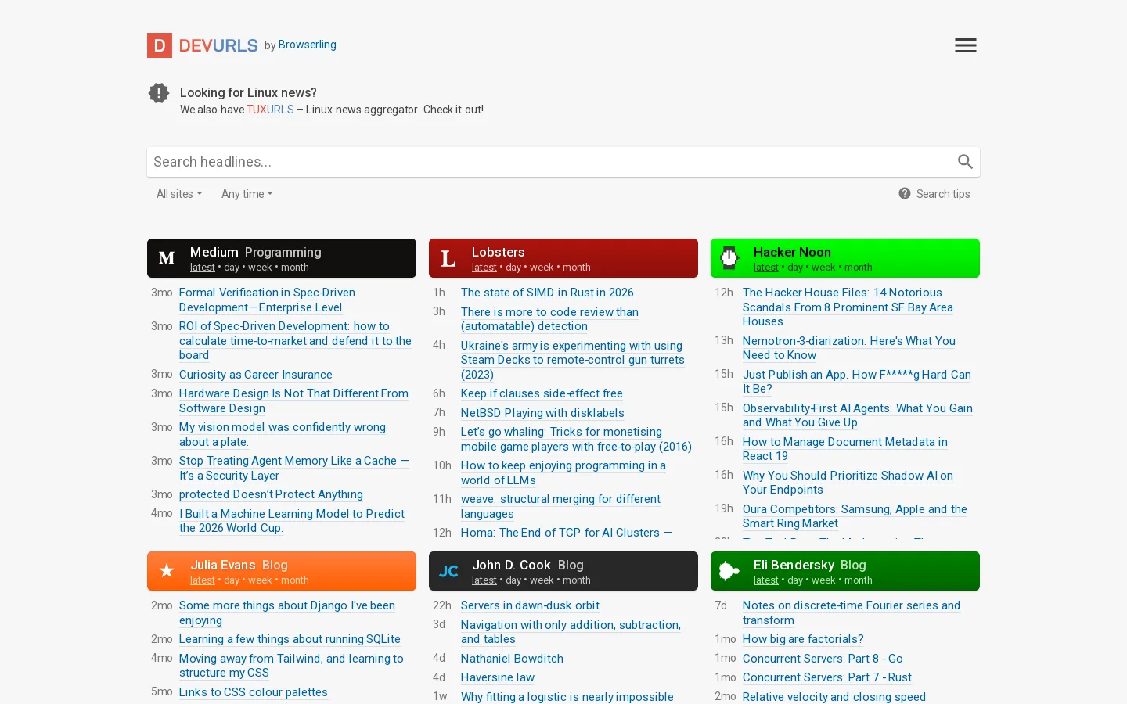1127x704 pixels.
Task: Select Medium's week filter
Action: click(x=260, y=268)
